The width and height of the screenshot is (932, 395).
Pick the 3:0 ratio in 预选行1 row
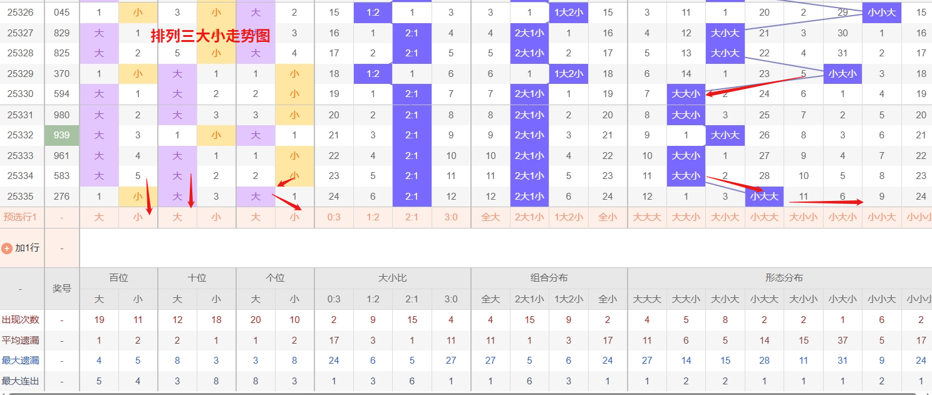coord(451,218)
